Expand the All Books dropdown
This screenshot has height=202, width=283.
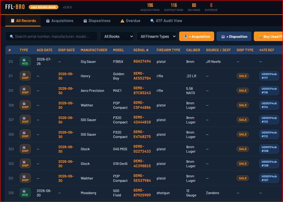[117, 37]
